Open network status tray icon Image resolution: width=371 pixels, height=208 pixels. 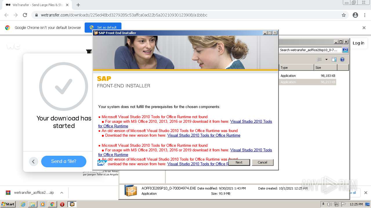pos(337,204)
